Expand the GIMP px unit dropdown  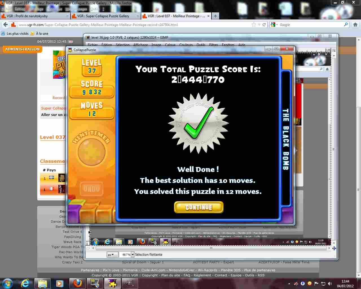(x=112, y=255)
